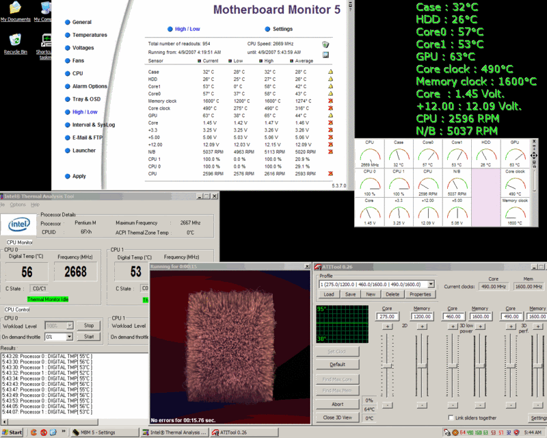Open the Options menu in Thermal Analysis Tool
547x438 pixels.
[x=18, y=205]
